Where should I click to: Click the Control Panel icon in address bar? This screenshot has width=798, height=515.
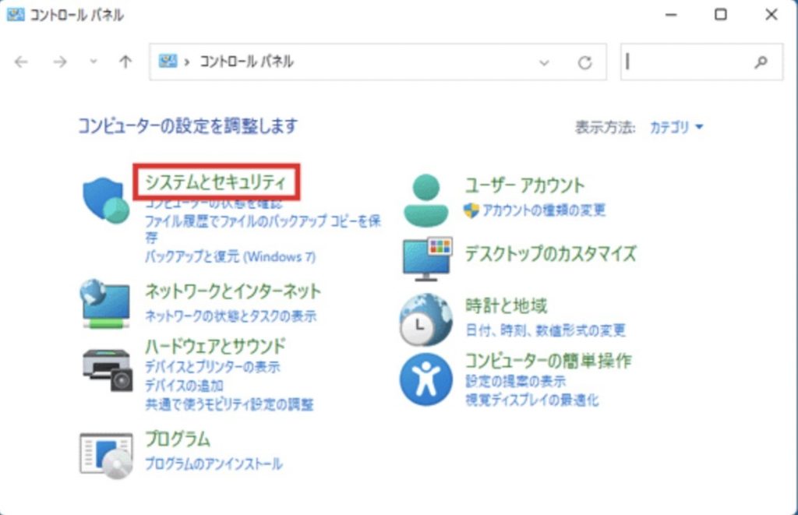[x=168, y=62]
